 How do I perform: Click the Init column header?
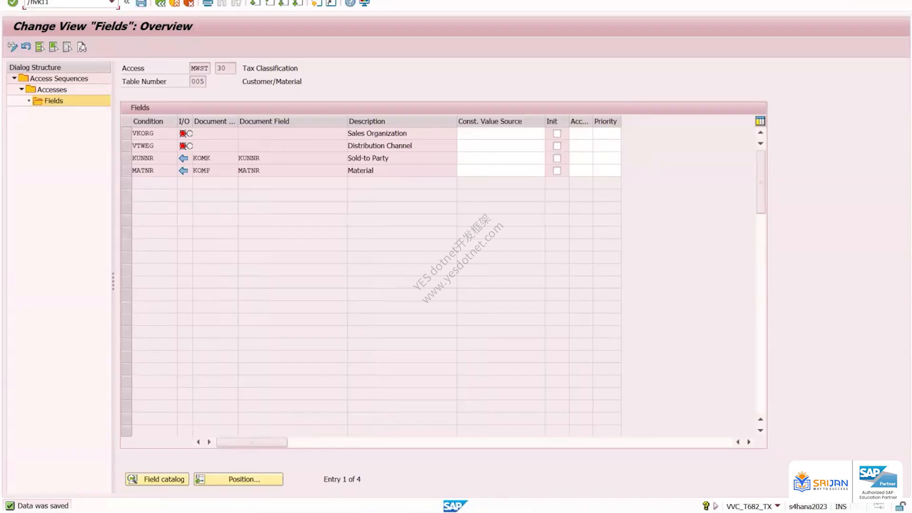[x=557, y=121]
